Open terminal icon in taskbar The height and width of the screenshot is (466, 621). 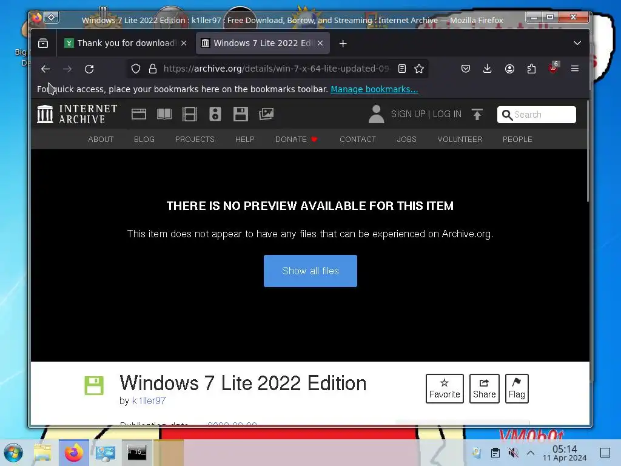136,453
